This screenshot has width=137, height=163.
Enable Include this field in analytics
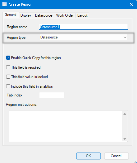click(8, 86)
